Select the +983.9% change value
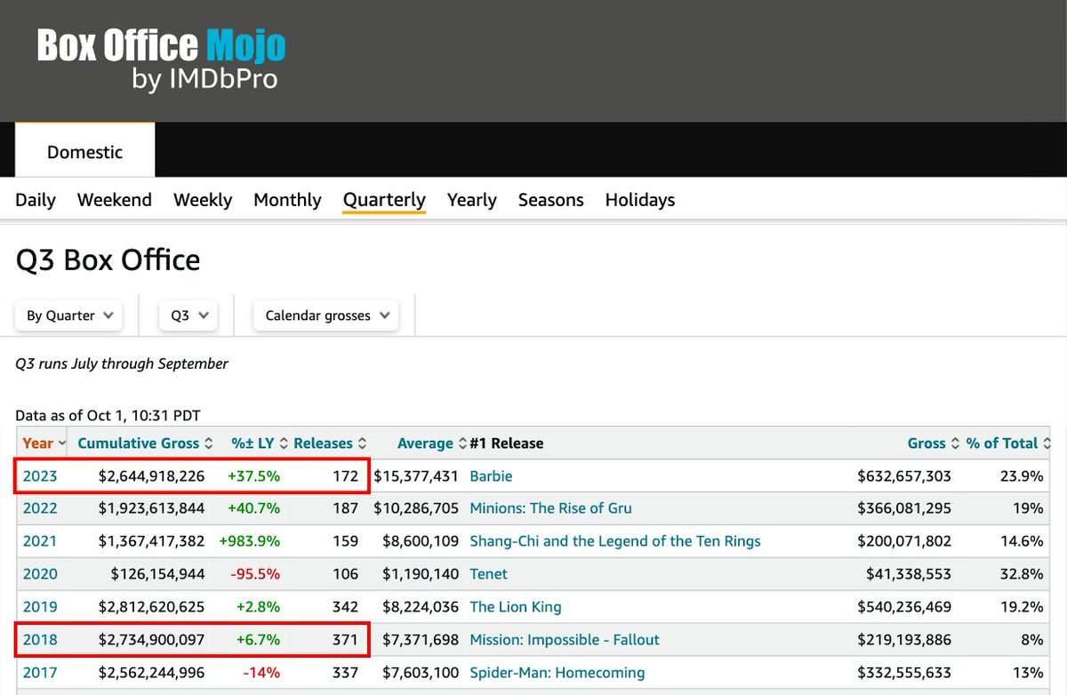Screen dimensions: 1067x695 coord(250,541)
